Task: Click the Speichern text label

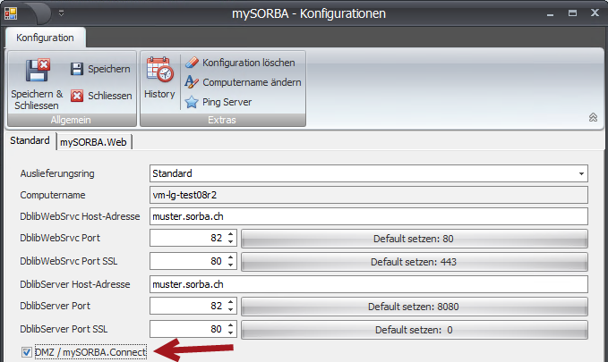Action: click(109, 69)
